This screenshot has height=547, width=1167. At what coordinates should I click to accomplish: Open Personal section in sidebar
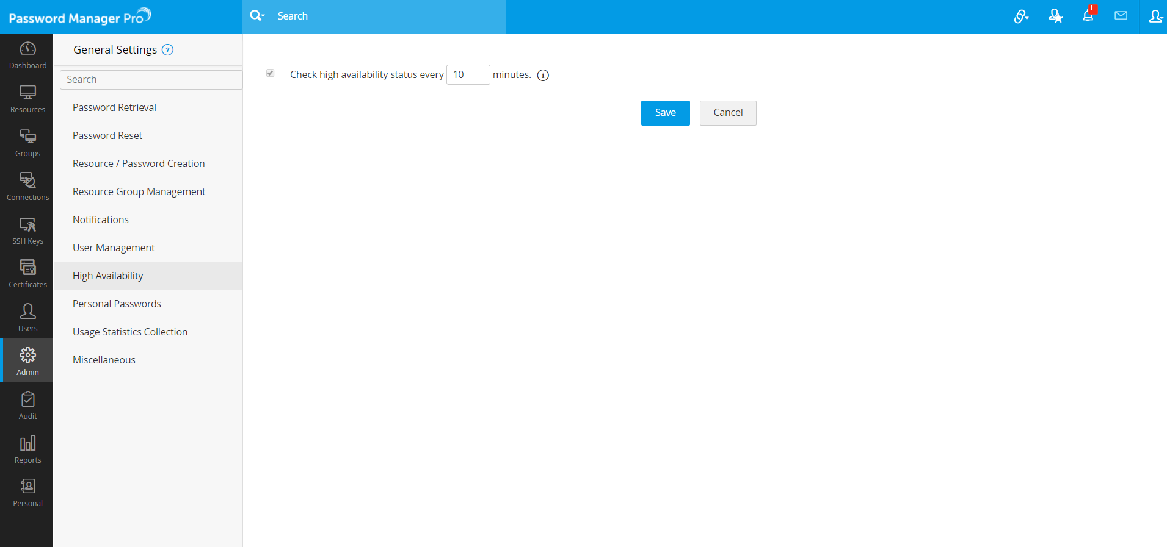click(x=27, y=493)
